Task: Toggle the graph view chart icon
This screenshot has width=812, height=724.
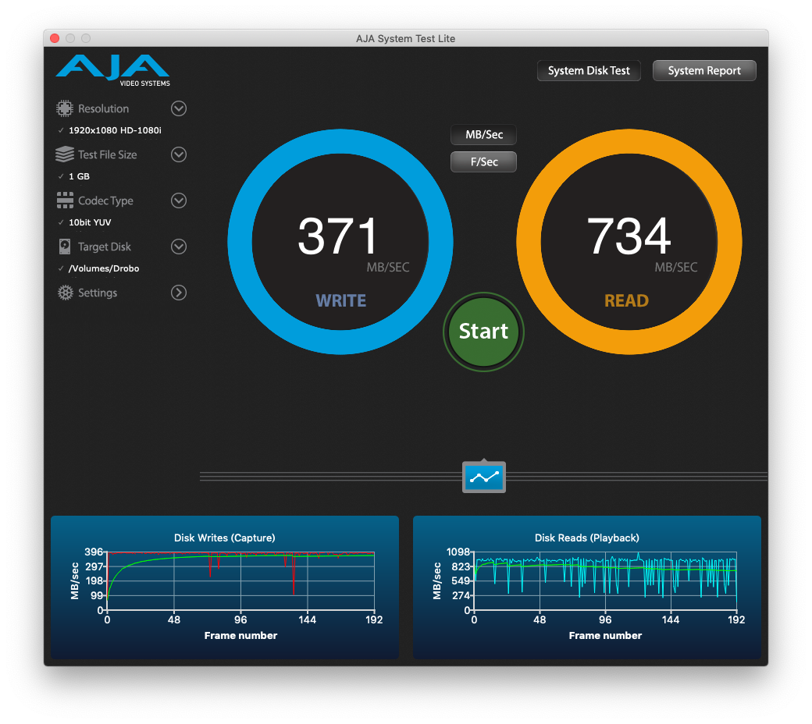Action: click(x=483, y=477)
